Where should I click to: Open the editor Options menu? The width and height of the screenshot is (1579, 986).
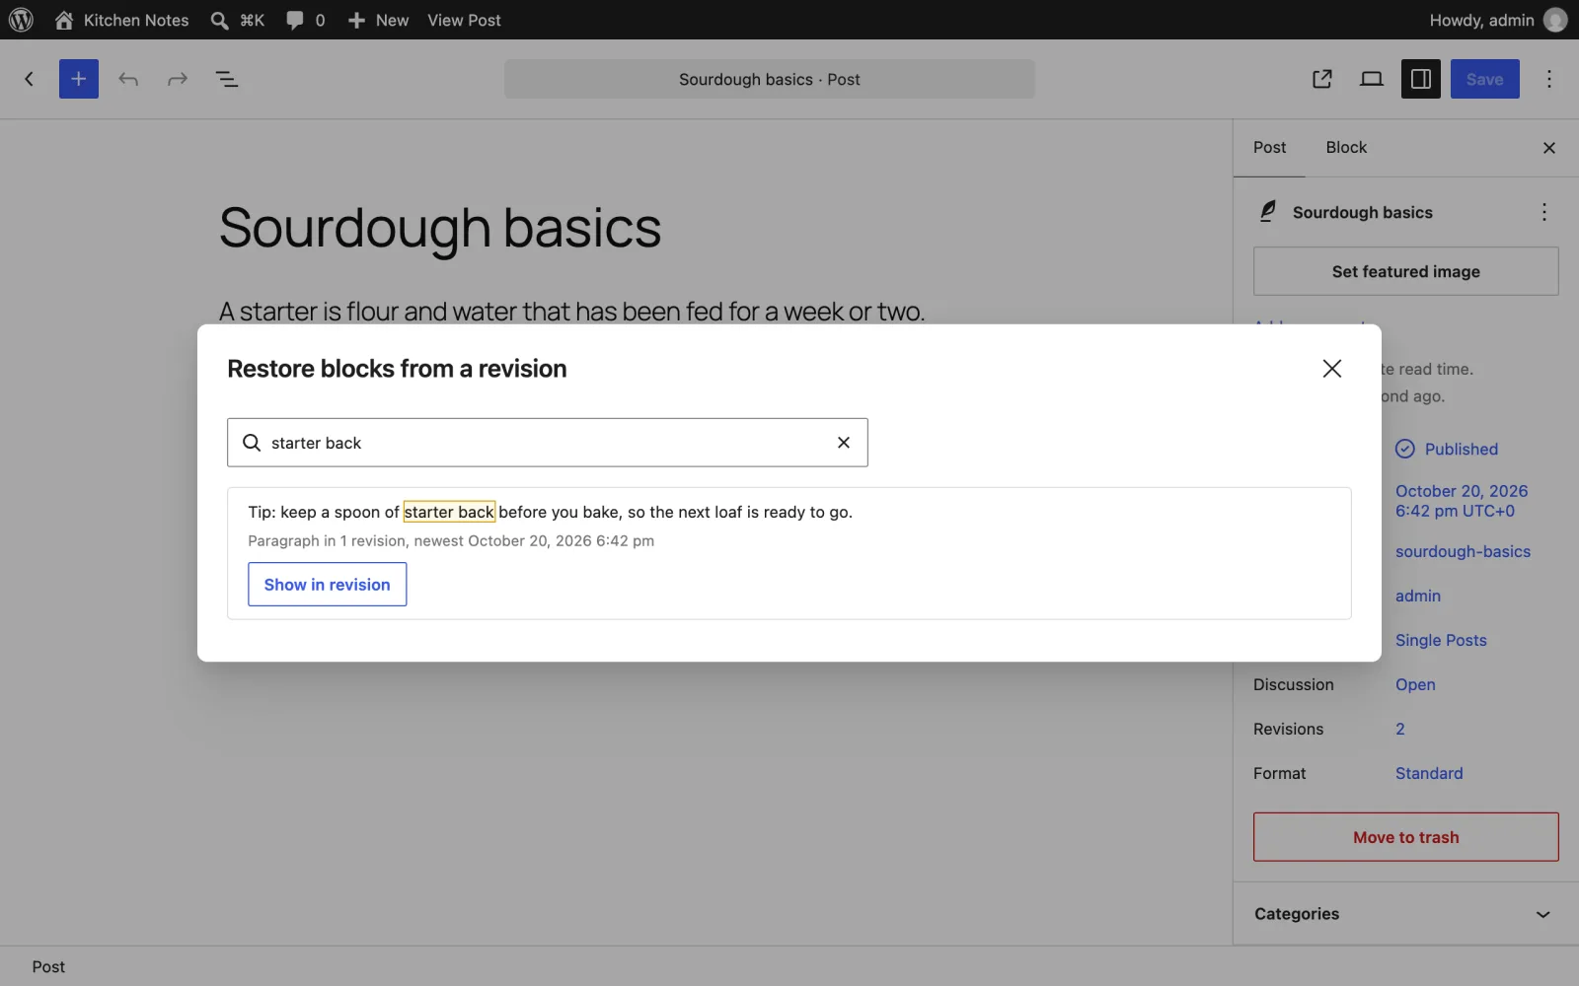tap(1549, 79)
